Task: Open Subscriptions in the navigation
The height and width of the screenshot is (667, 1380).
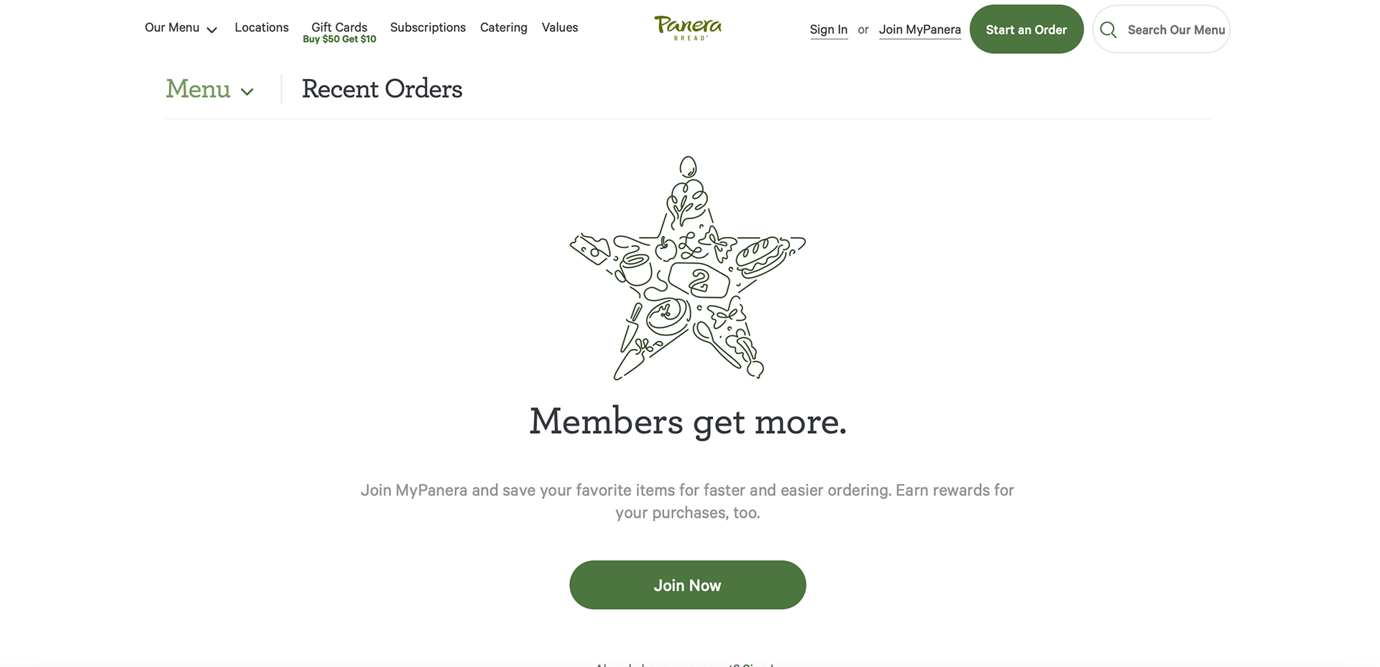Action: coord(428,27)
